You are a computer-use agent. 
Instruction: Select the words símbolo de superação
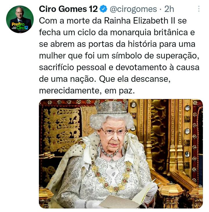click(155, 56)
